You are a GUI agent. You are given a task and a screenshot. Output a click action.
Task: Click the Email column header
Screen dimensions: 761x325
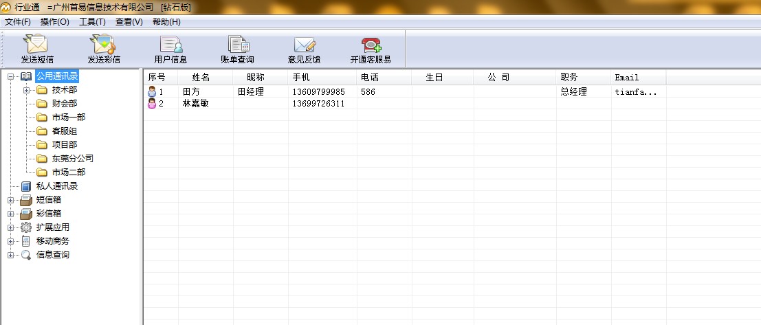click(638, 78)
